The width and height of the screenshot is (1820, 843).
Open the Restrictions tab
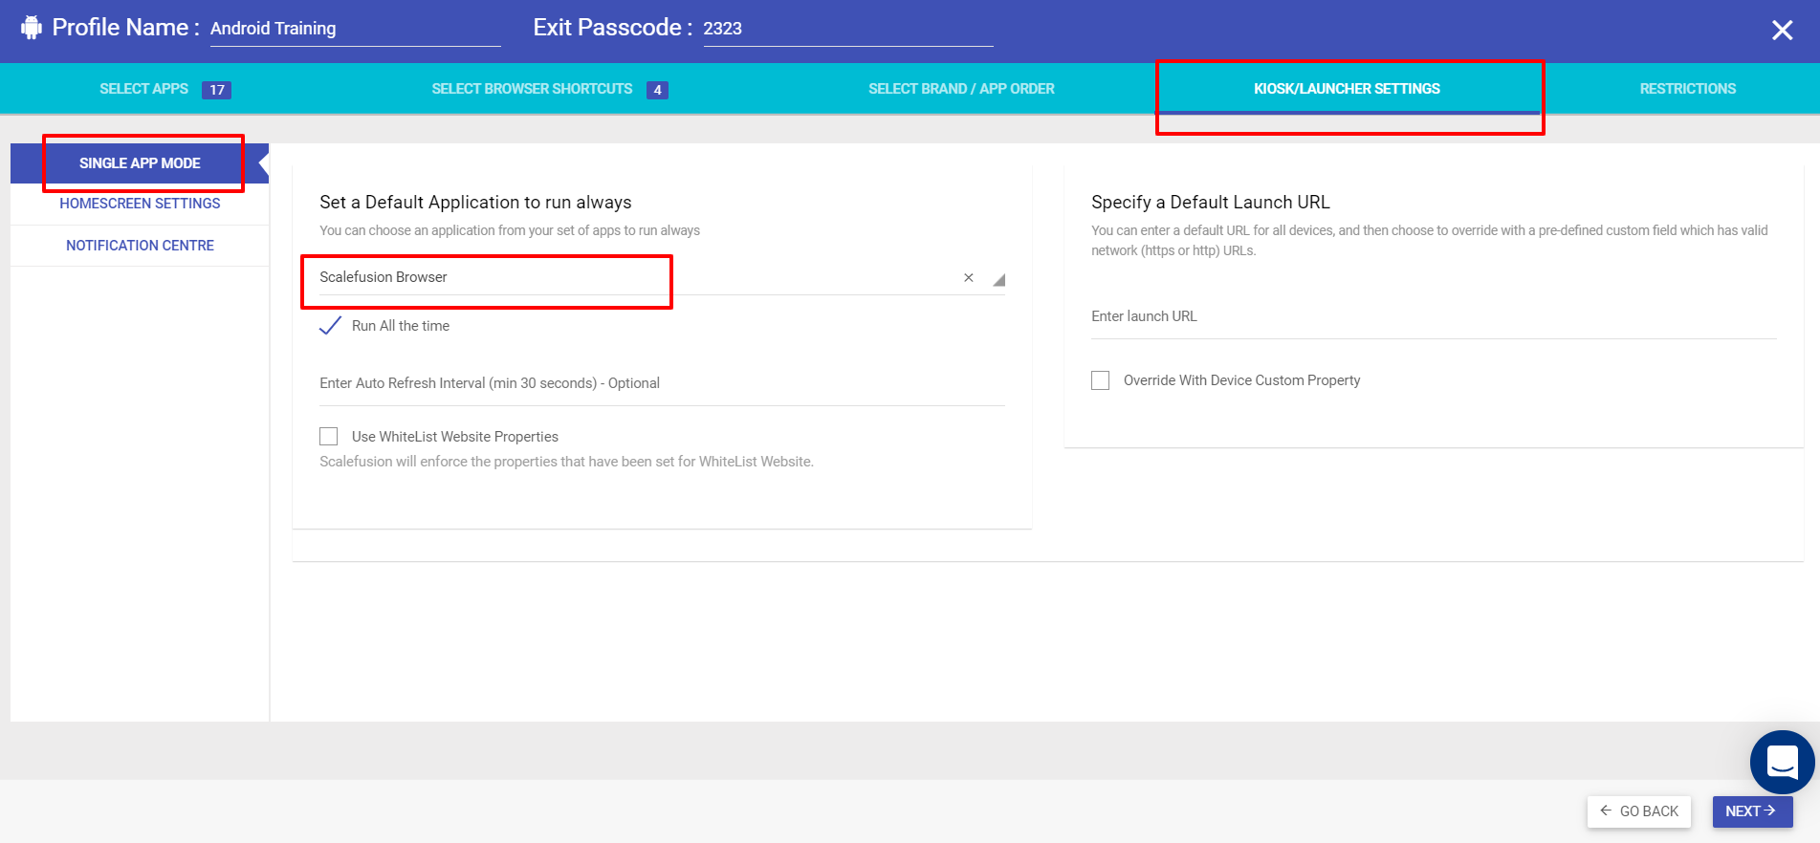pos(1687,89)
